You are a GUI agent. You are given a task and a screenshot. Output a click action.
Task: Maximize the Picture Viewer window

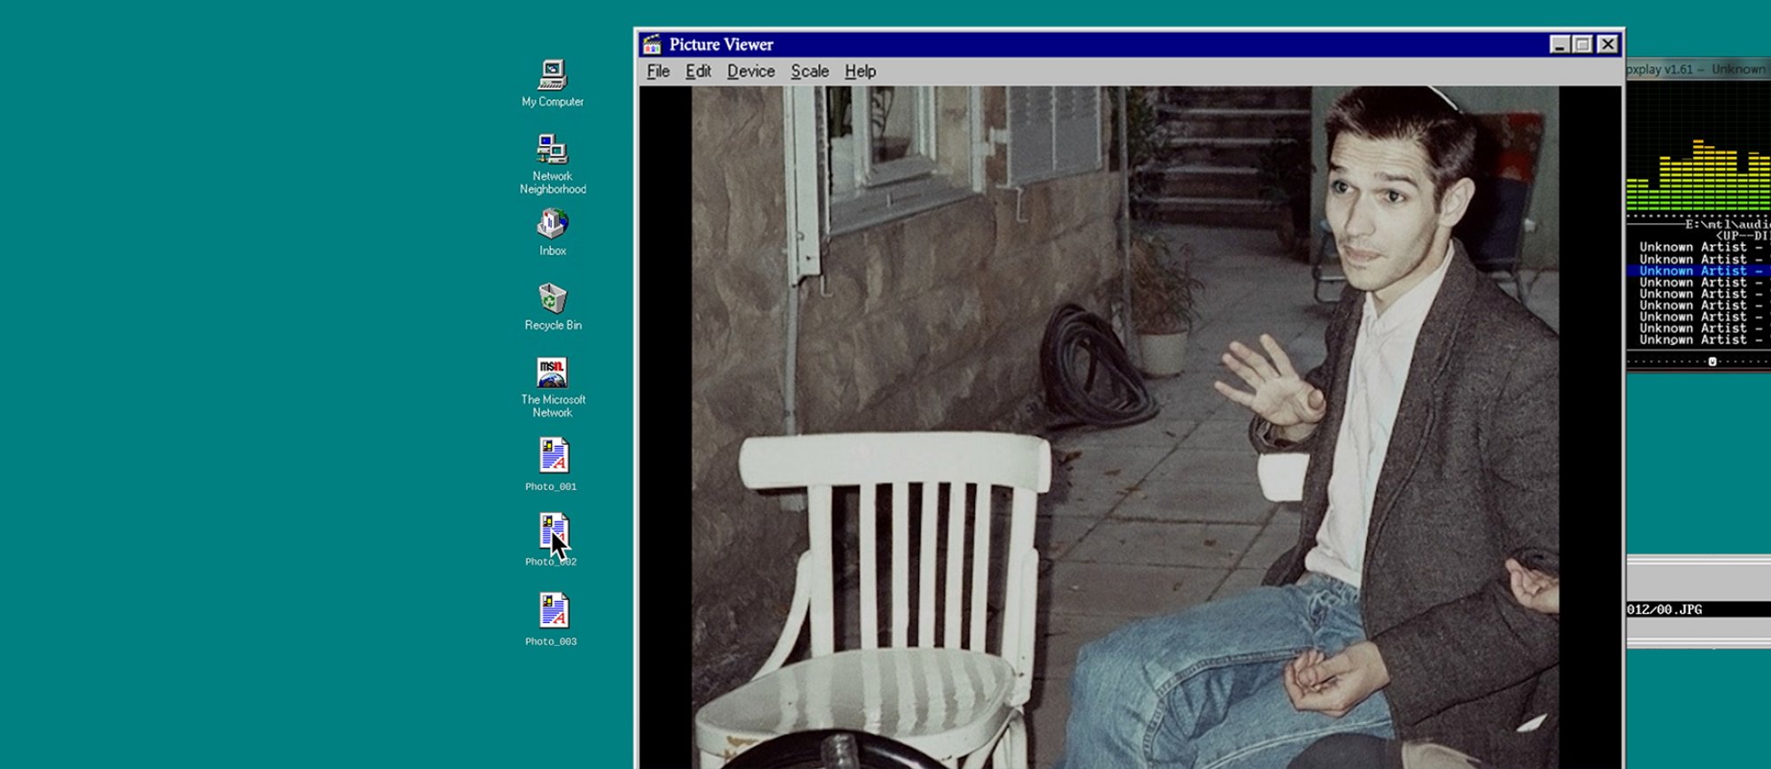[1583, 44]
